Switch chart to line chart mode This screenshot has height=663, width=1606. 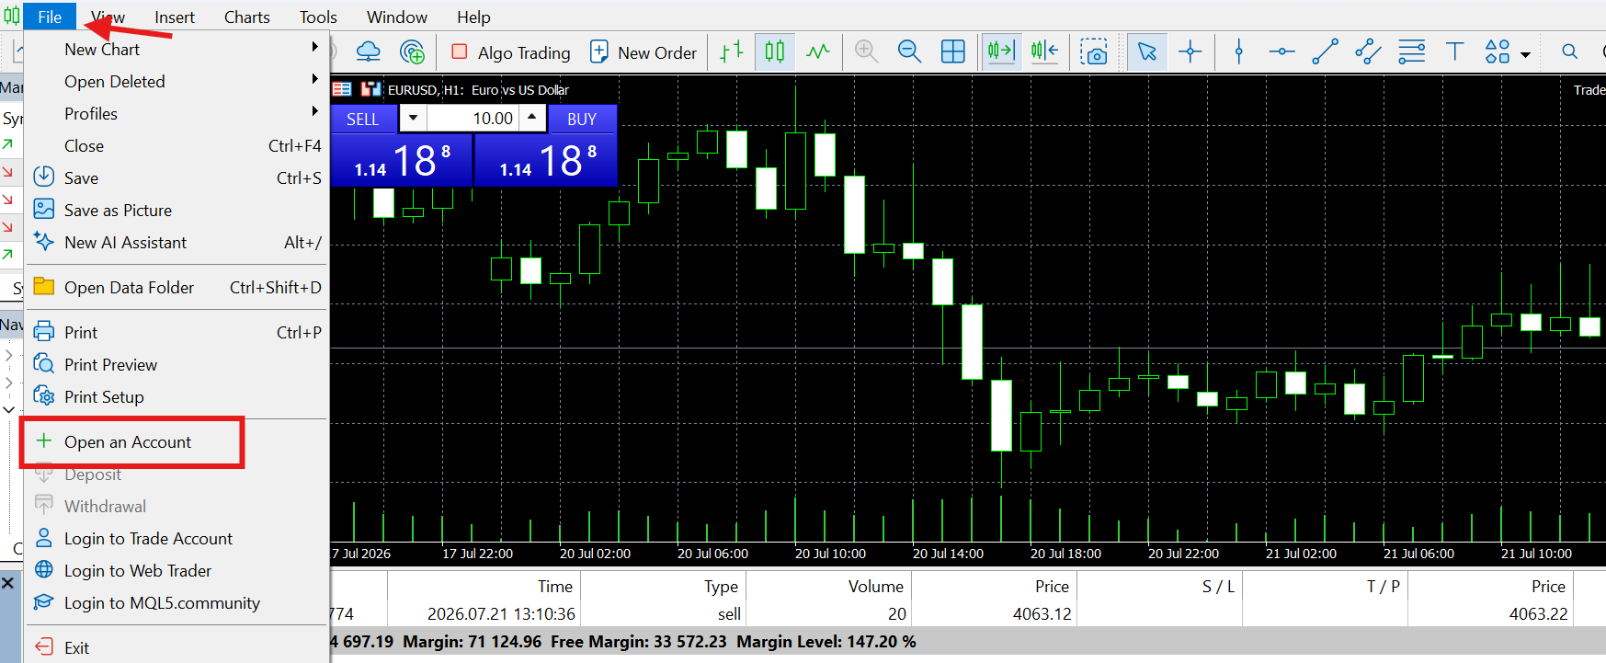click(x=817, y=51)
